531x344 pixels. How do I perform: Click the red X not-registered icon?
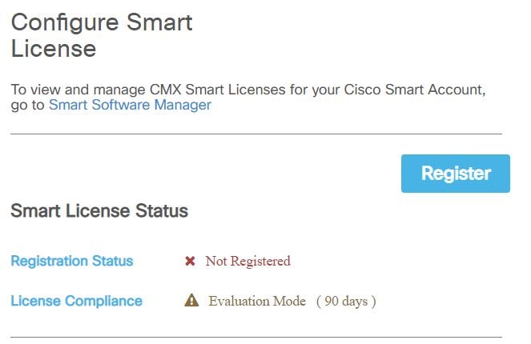click(x=190, y=261)
